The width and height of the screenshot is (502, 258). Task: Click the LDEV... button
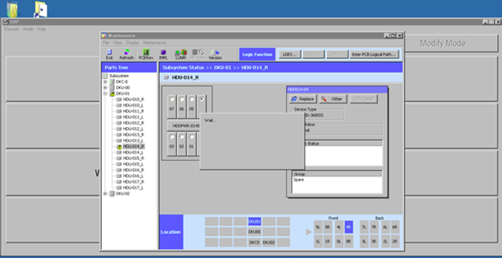289,54
